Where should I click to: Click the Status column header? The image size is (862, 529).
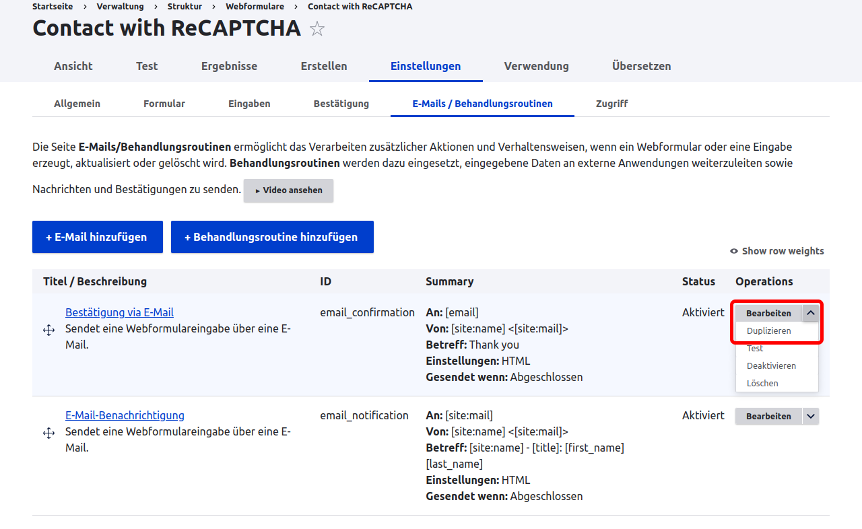click(x=698, y=281)
